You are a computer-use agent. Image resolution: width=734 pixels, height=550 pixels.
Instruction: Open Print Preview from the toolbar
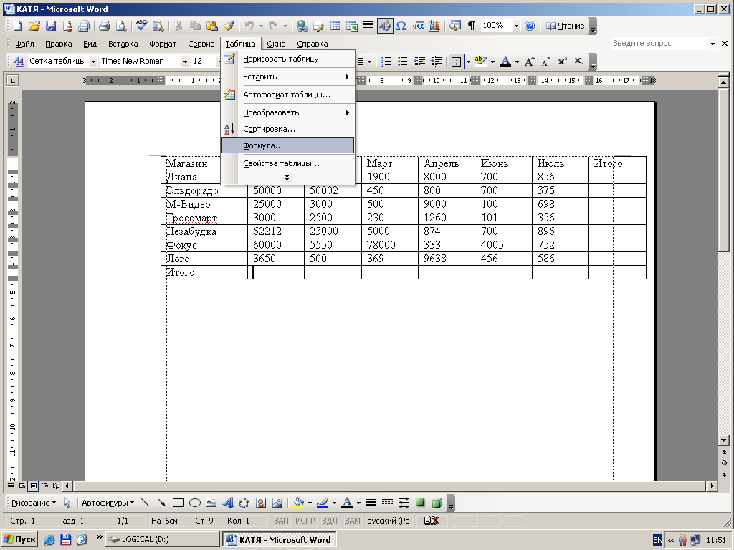click(120, 26)
